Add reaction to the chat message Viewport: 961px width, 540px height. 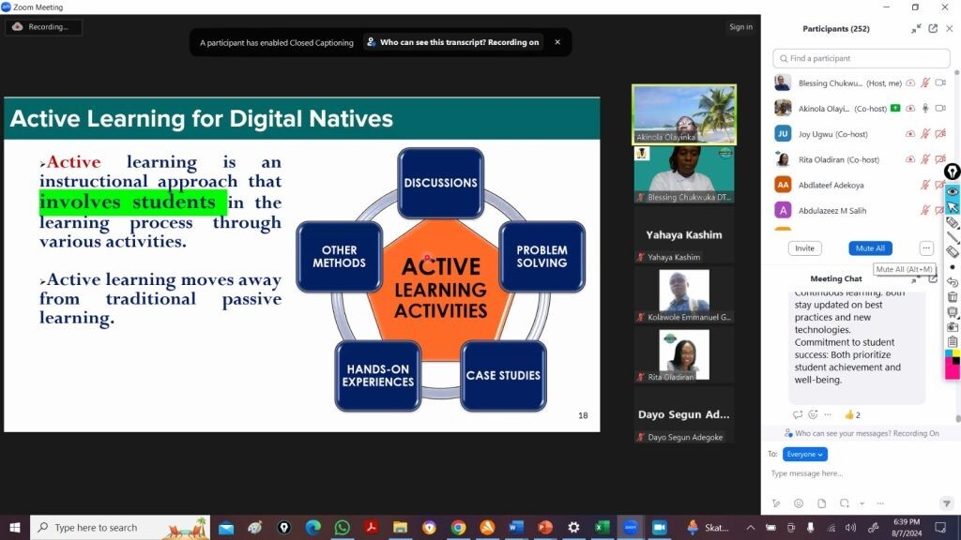(814, 414)
